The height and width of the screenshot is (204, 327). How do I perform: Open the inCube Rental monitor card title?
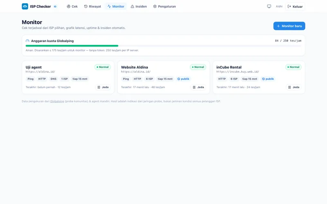tap(229, 67)
